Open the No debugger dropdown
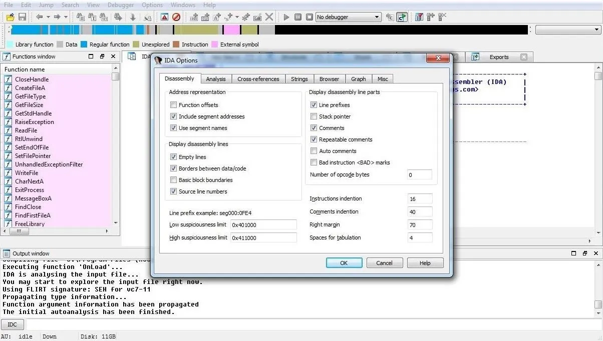 point(348,17)
